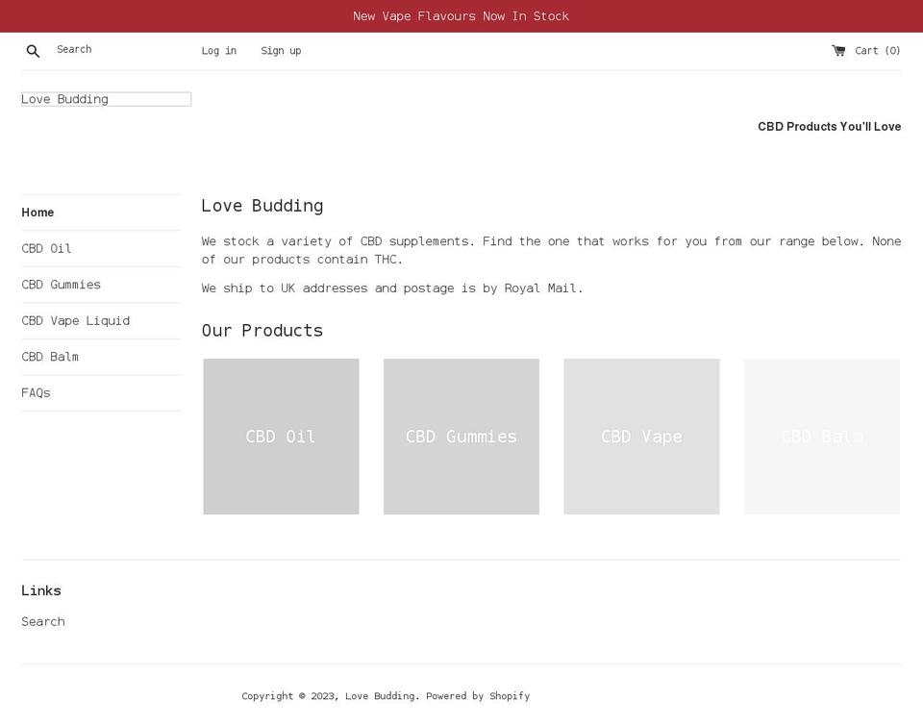Click Love Budding link in copyright footer

[381, 696]
